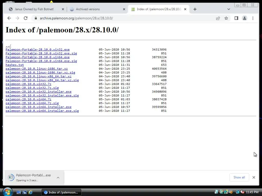The width and height of the screenshot is (262, 196).
Task: Download Palemoon-Portable-28.10.0.win32.exe
Action: click(x=38, y=50)
